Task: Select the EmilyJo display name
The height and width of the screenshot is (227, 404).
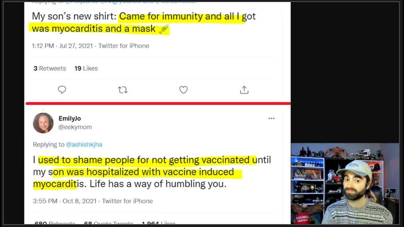Action: pyautogui.click(x=70, y=119)
